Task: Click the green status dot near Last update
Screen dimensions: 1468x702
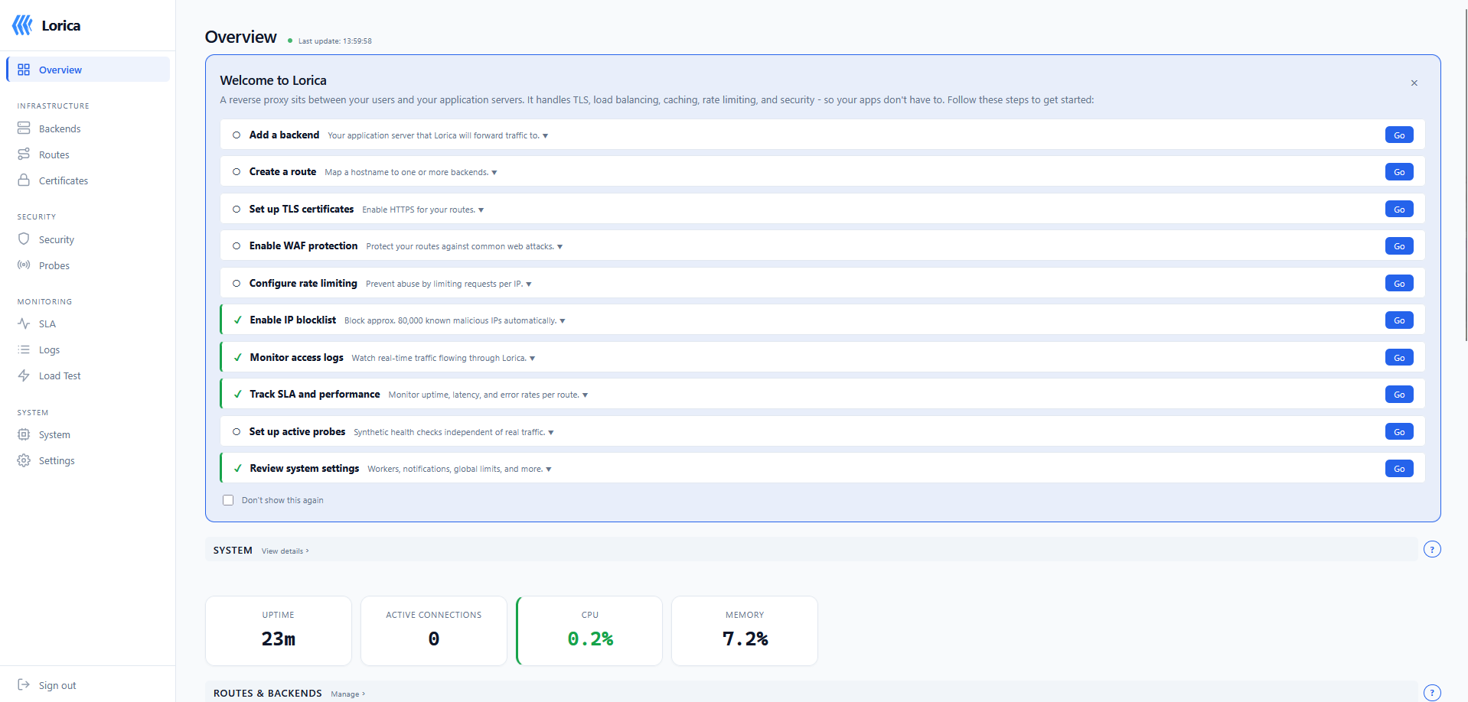Action: [x=290, y=41]
